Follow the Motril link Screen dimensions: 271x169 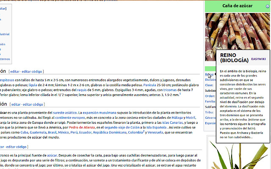coord(191,117)
